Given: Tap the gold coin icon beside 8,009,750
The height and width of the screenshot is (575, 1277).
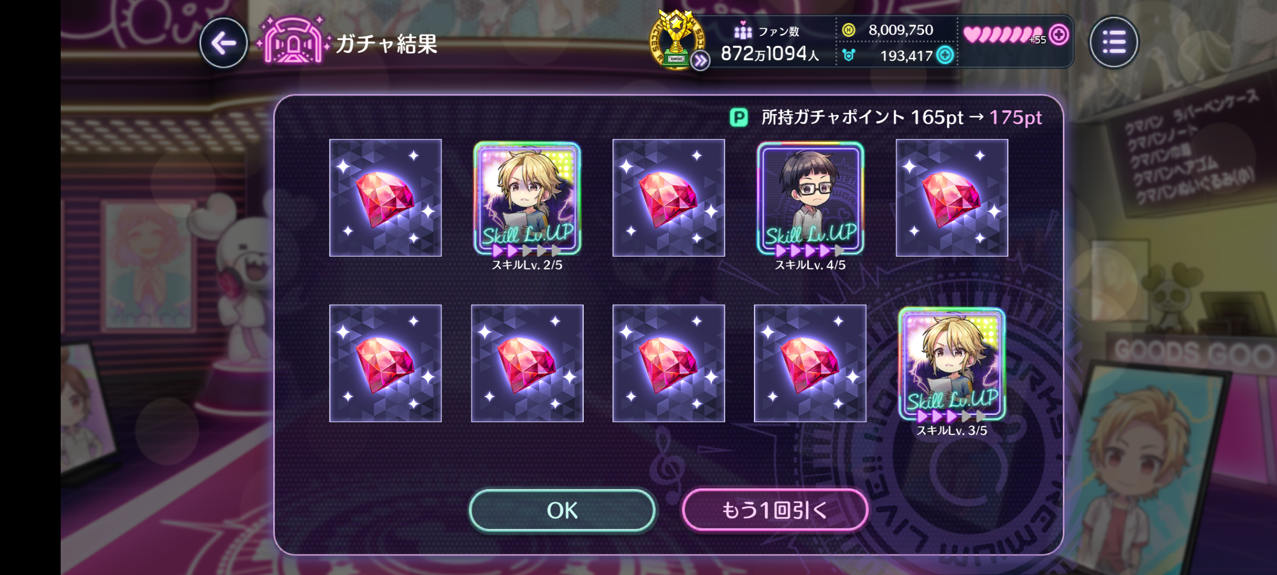Looking at the screenshot, I should coord(849,30).
